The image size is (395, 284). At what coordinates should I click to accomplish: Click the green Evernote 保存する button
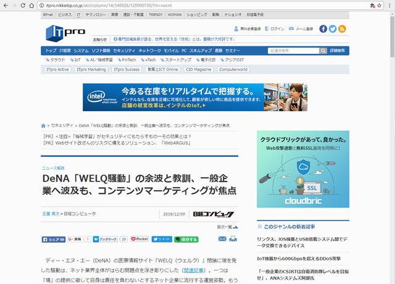pyautogui.click(x=188, y=238)
